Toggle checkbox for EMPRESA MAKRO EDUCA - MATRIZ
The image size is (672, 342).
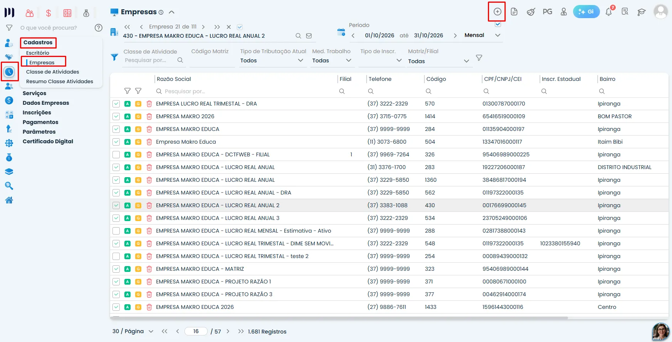116,269
